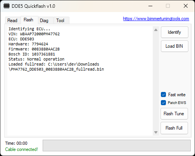
Task: Switch to the Read tab
Action: [x=12, y=21]
